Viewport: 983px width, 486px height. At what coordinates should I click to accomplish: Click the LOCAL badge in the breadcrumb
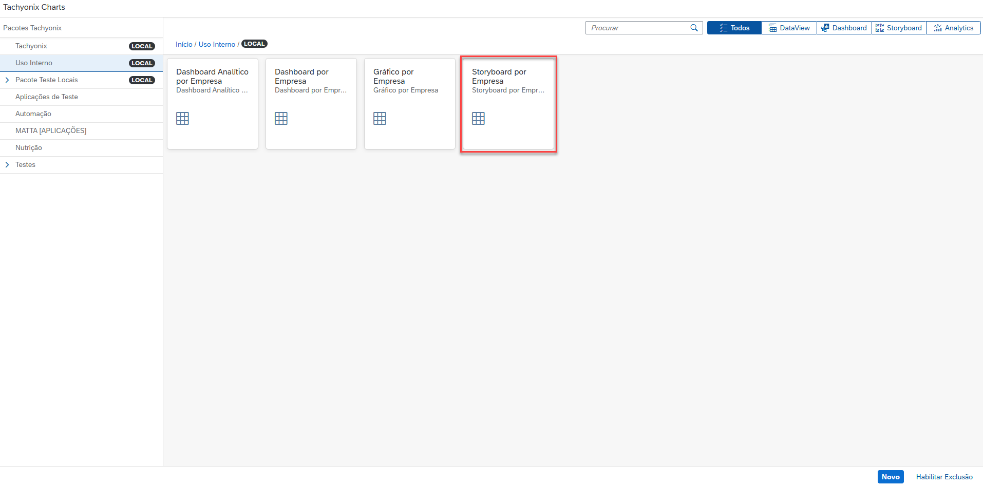click(x=254, y=44)
